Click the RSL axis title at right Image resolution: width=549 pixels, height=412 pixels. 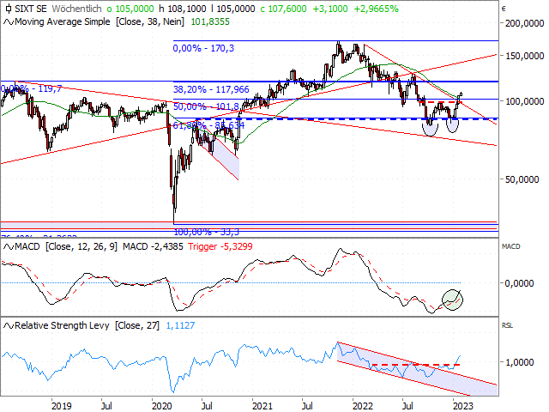coord(507,326)
